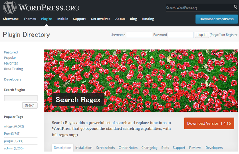Open the Favorites sidebar link
Viewport: 239px width, 154px height.
(x=11, y=63)
